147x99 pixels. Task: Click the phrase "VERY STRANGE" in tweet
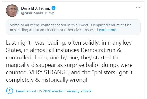coord(49,72)
